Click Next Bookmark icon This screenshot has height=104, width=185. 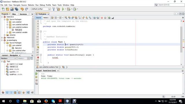pos(87,18)
